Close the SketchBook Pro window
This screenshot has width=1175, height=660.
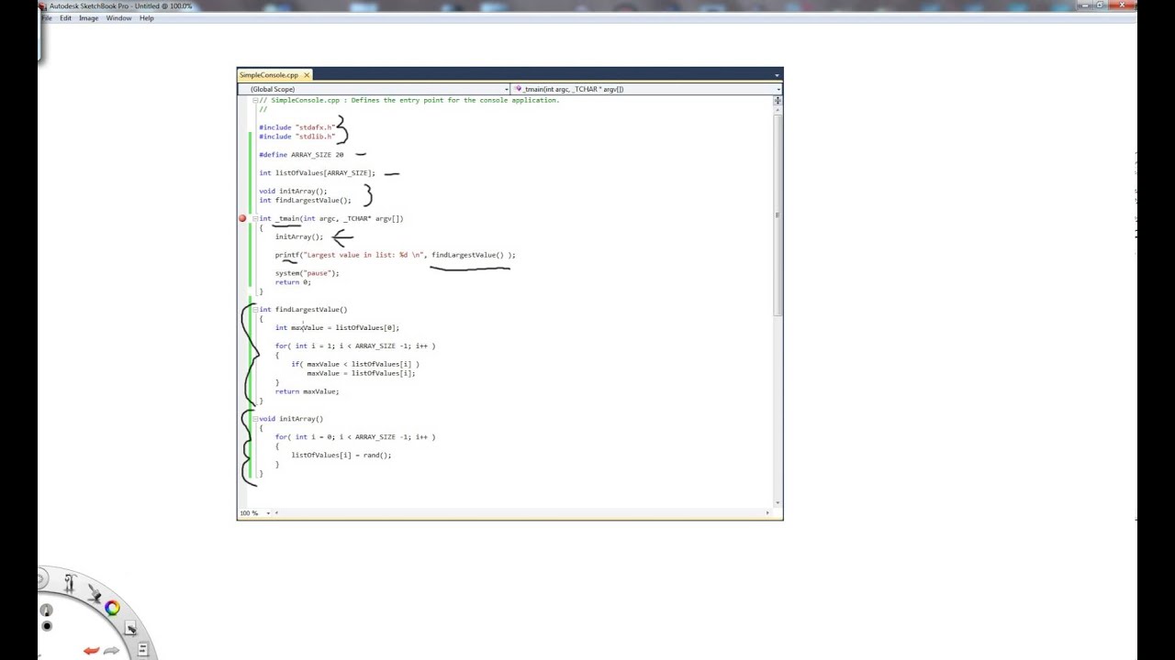(1122, 5)
